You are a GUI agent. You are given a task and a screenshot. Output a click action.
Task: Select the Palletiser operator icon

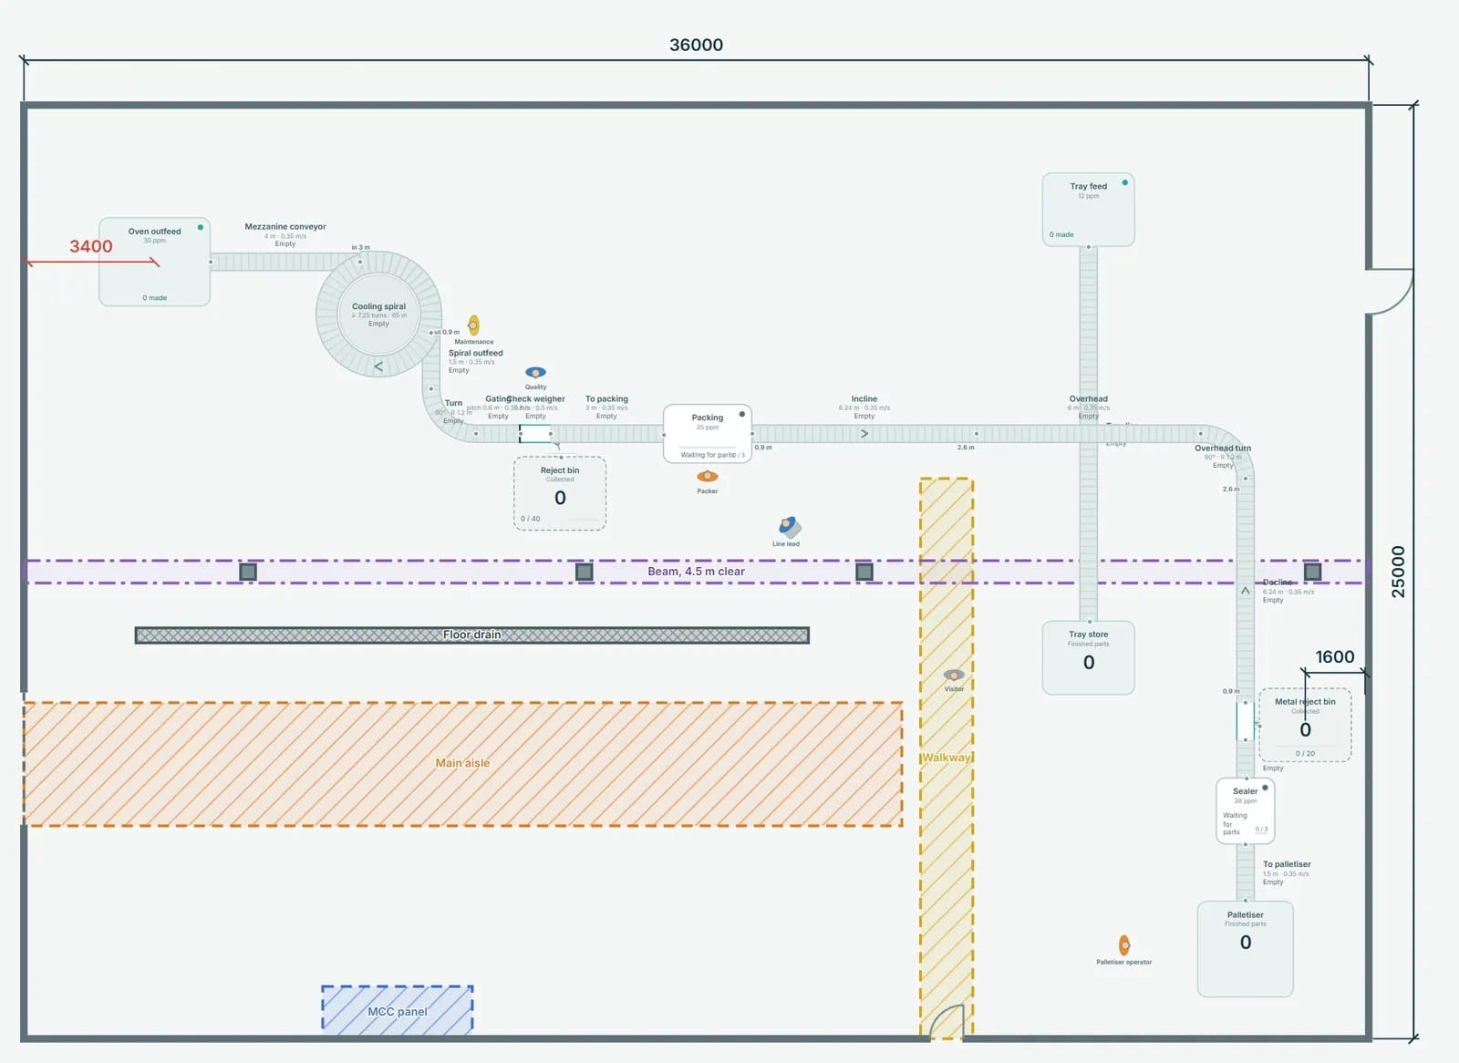(x=1124, y=945)
